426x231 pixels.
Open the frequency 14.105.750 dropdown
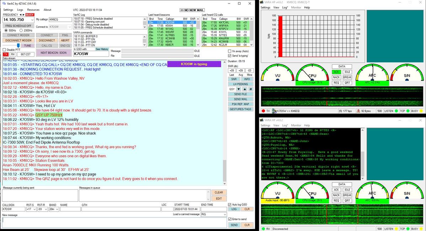point(32,20)
